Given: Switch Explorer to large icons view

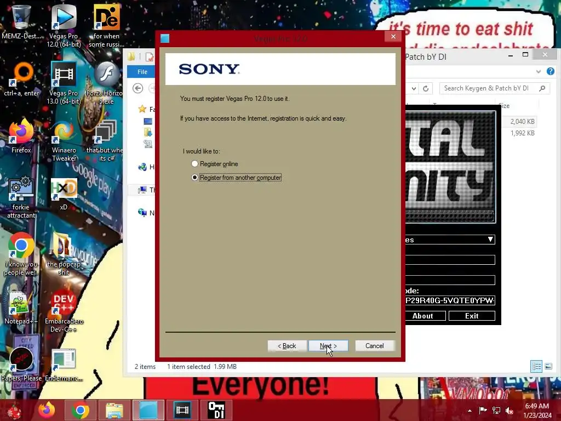Looking at the screenshot, I should point(548,366).
